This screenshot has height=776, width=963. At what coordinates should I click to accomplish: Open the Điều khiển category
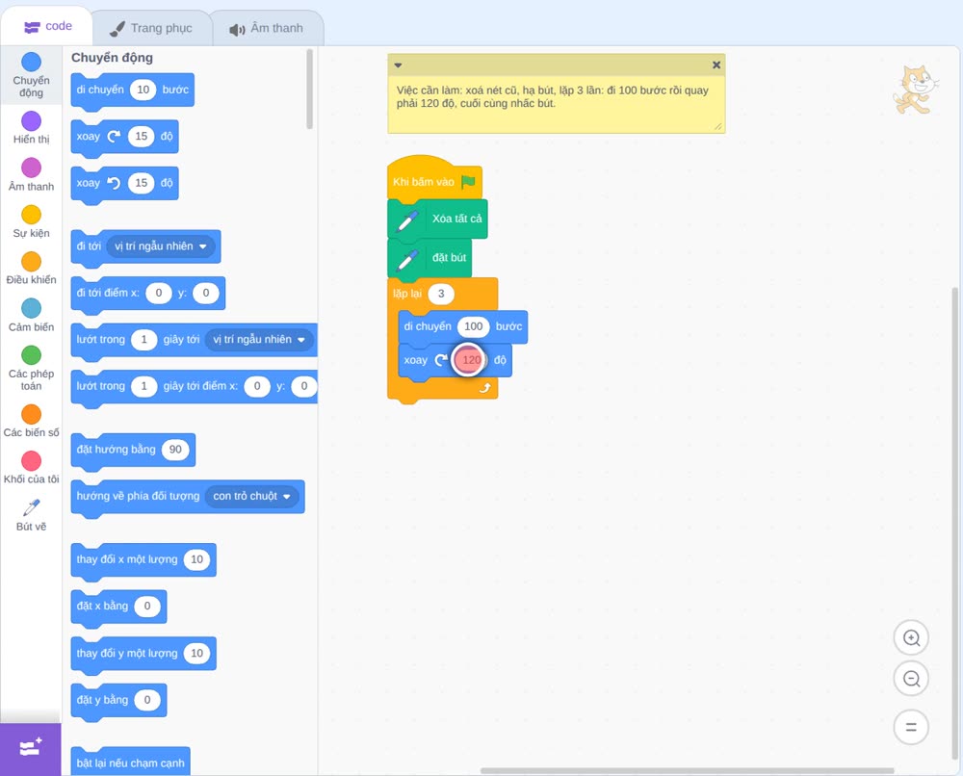pos(32,269)
